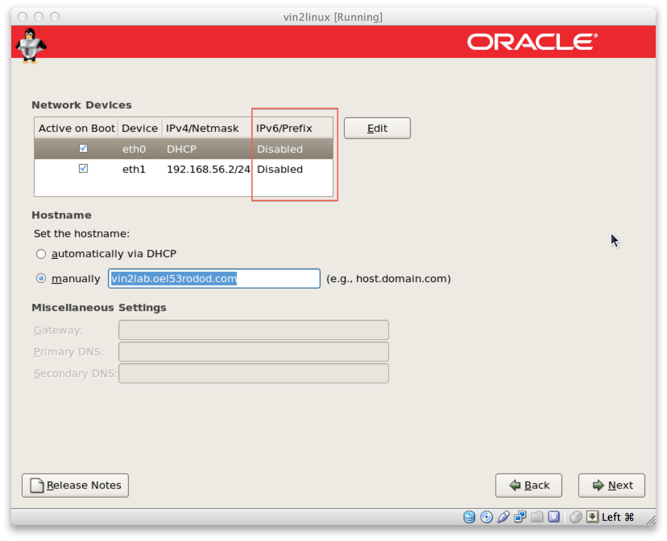The height and width of the screenshot is (541, 667).
Task: Click the IPv6/Prefix column header
Action: (x=293, y=128)
